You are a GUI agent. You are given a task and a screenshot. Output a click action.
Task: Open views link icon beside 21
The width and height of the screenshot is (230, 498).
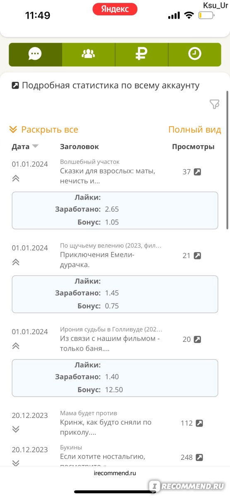click(198, 256)
